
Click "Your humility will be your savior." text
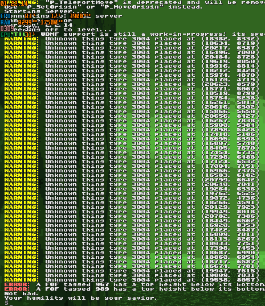pos(80,298)
